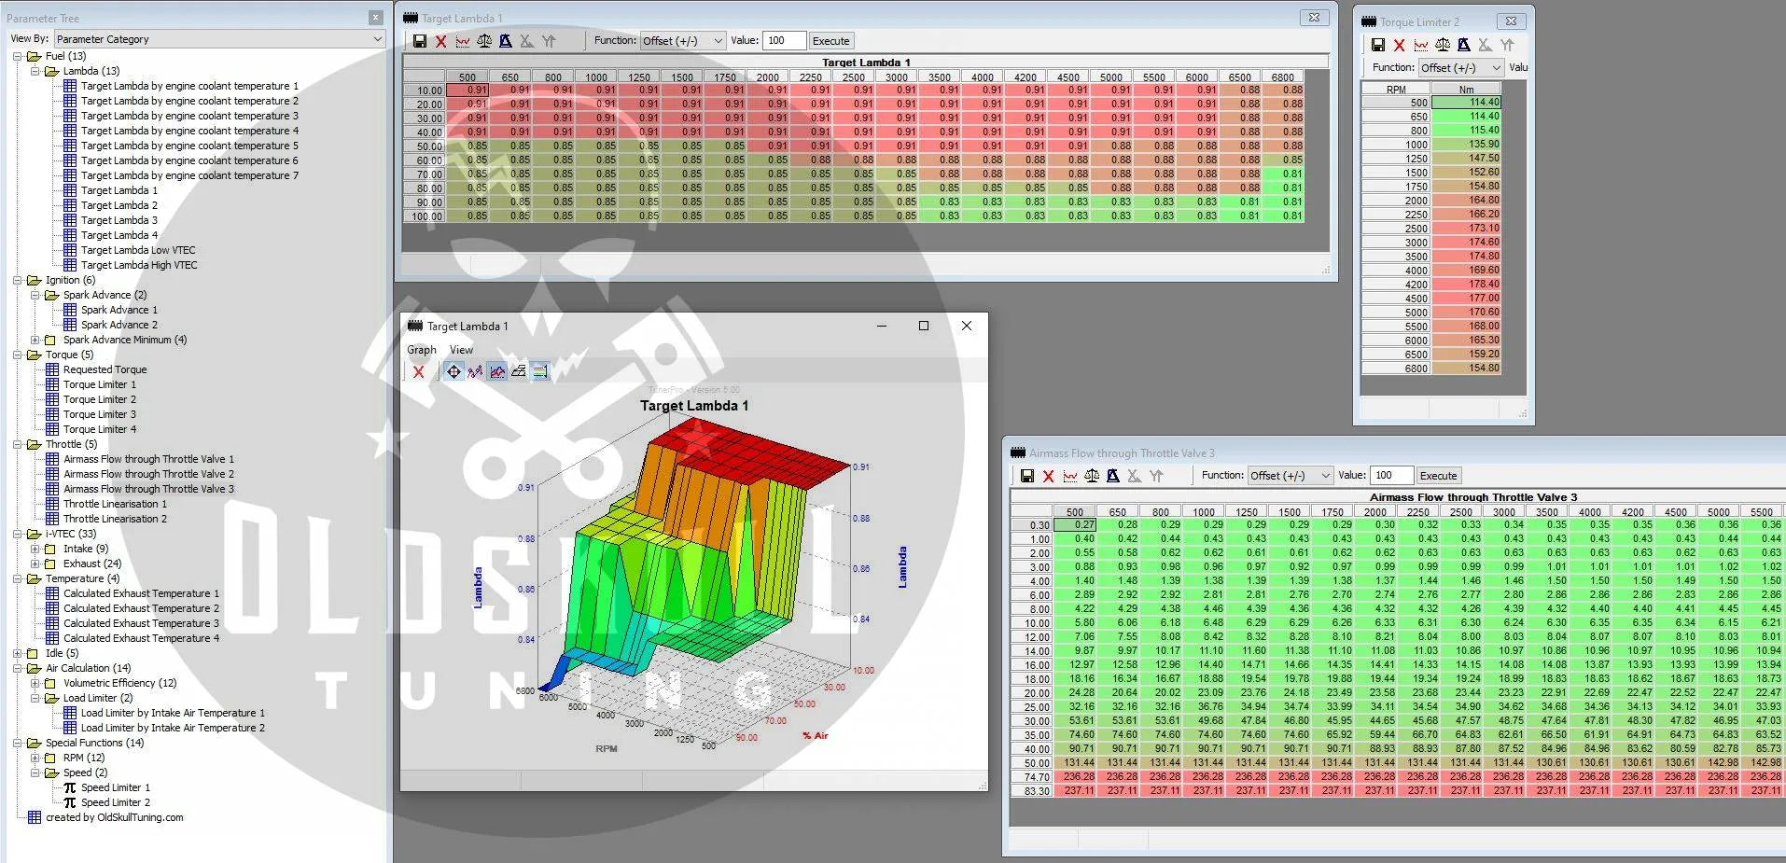Click the stepped surface icon in graph toolbar

point(519,372)
